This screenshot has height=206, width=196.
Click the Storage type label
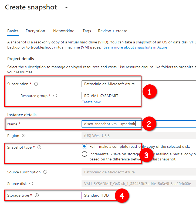pyautogui.click(x=18, y=195)
